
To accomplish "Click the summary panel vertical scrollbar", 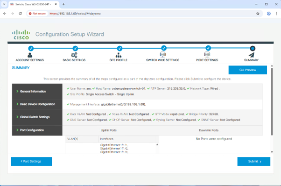I will 272,101.
